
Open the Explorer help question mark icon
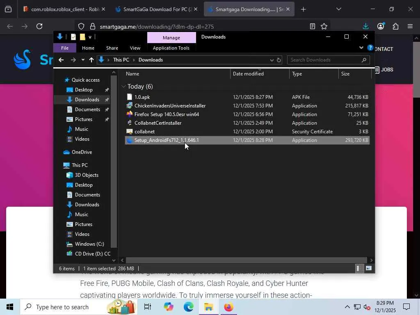[370, 48]
